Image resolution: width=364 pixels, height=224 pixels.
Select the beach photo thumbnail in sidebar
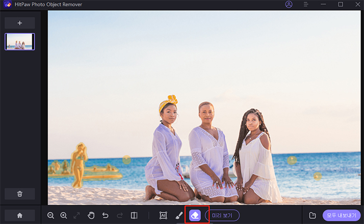point(20,42)
